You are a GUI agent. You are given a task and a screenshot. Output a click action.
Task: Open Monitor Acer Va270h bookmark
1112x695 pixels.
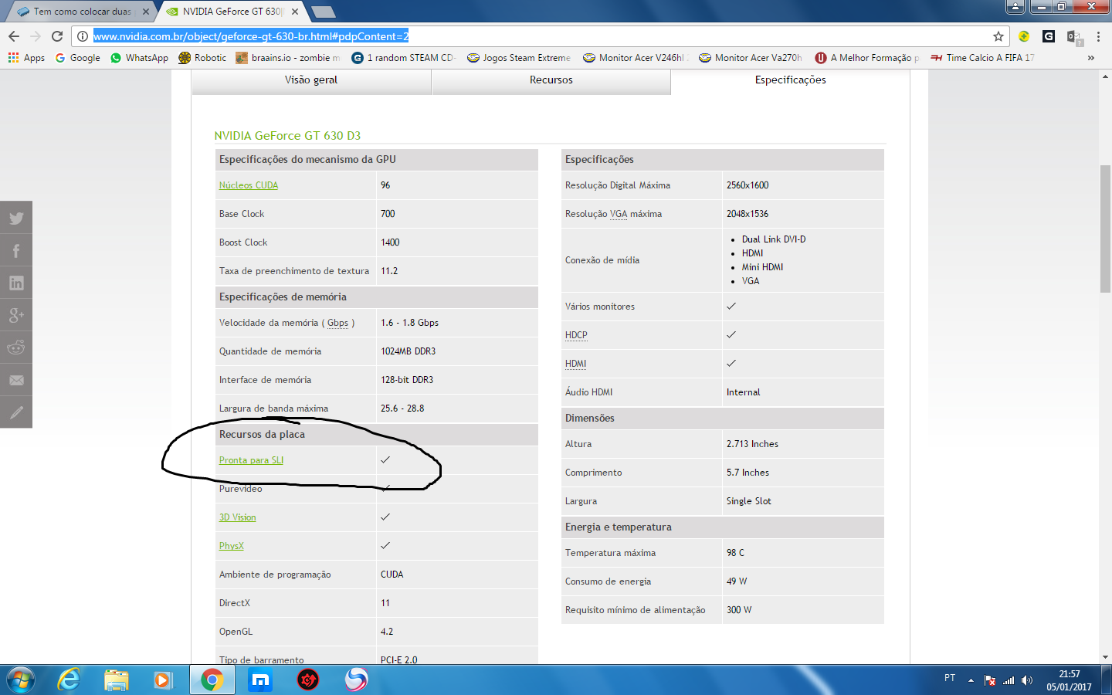click(x=751, y=58)
